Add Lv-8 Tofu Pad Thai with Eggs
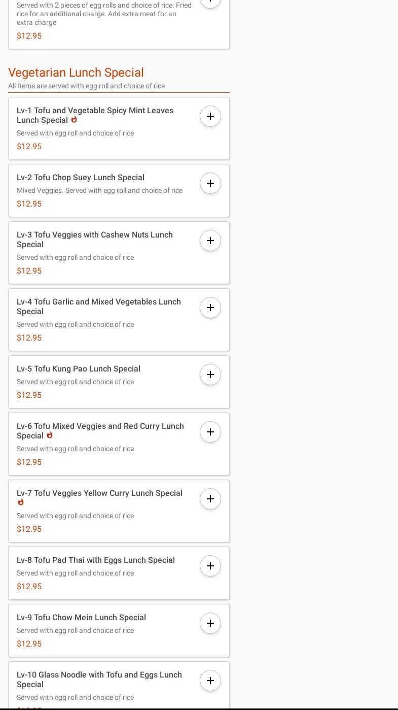 coord(210,566)
